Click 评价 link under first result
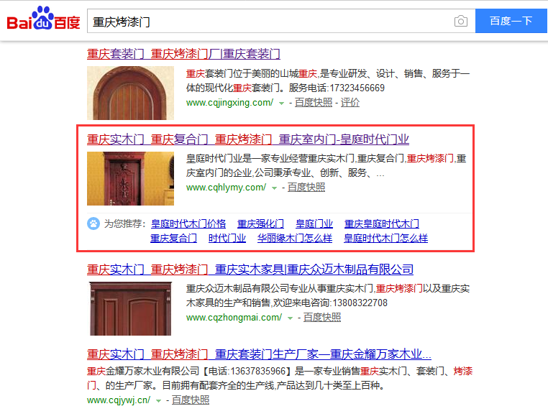Viewport: 548px width, 419px height. (350, 102)
